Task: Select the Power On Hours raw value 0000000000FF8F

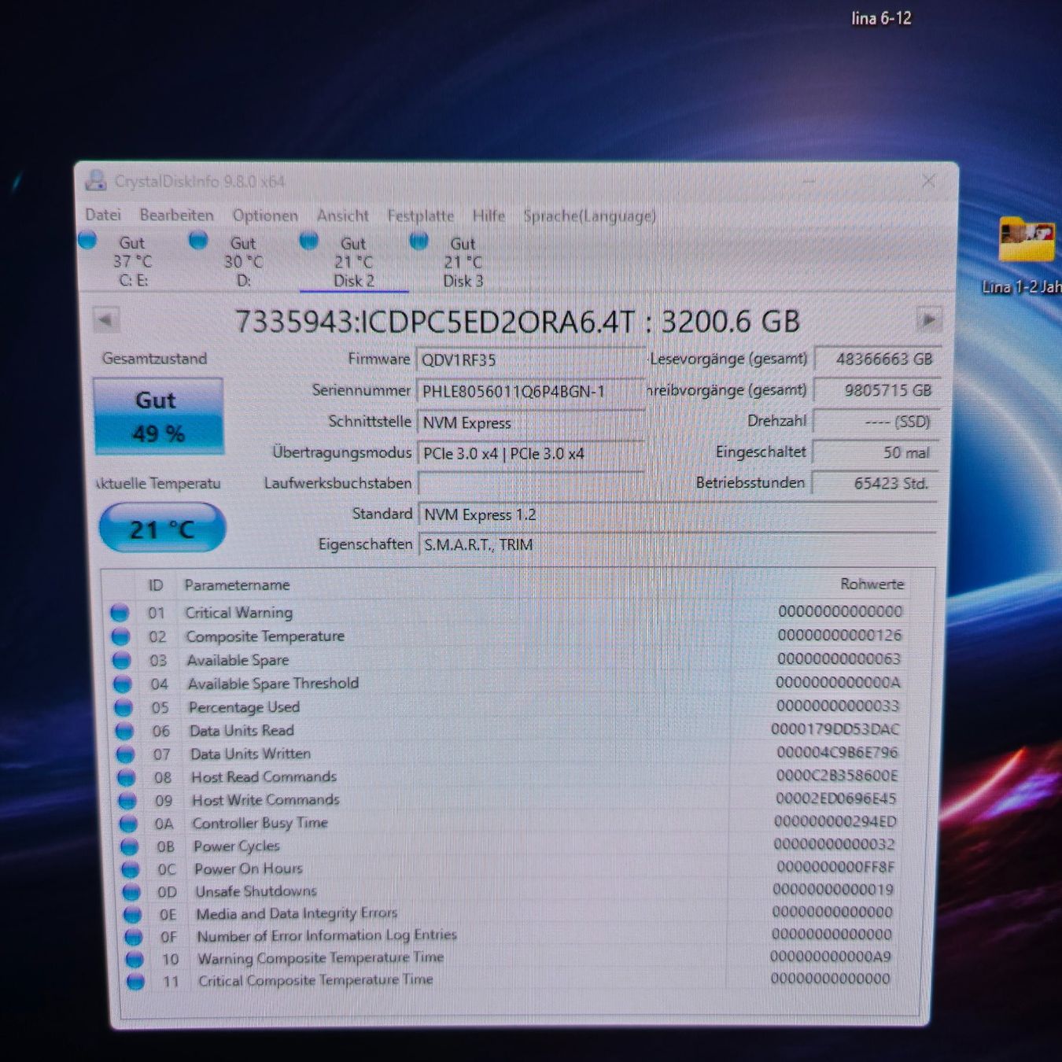Action: click(835, 866)
